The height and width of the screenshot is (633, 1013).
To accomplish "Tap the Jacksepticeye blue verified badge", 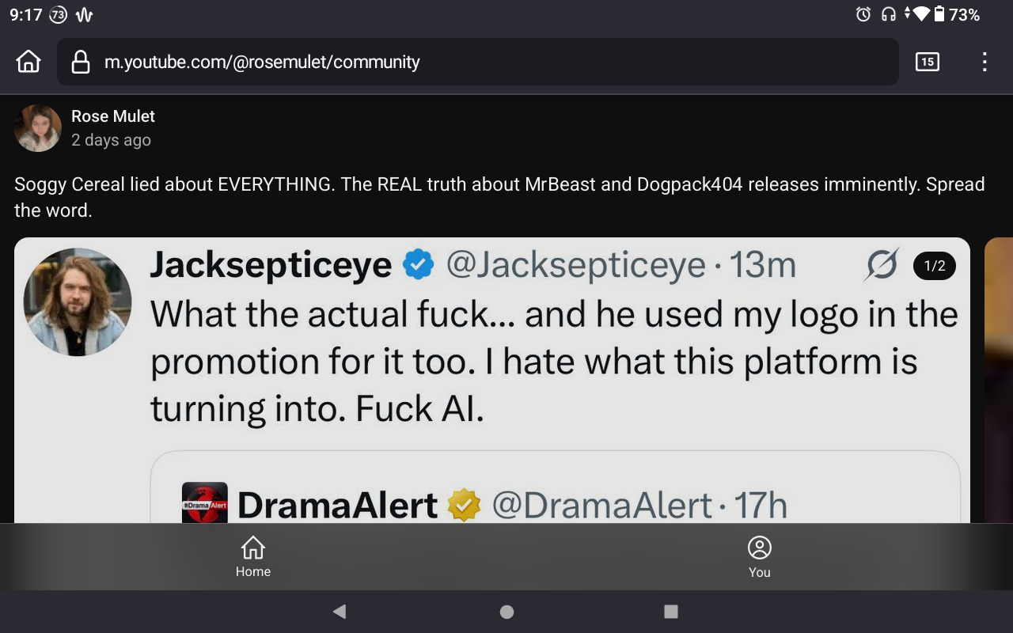I will (419, 265).
